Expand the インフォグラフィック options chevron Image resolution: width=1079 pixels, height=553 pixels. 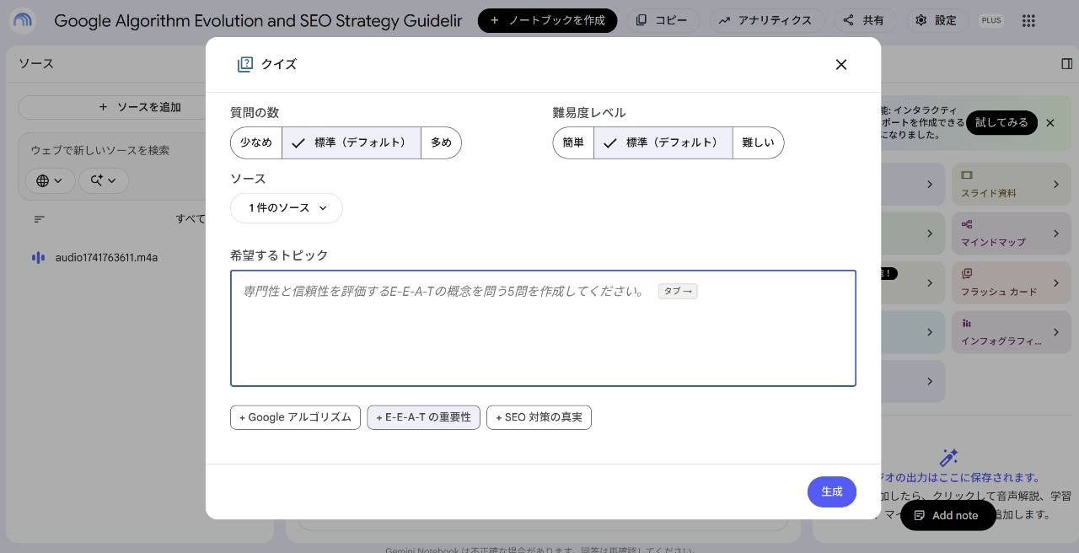tap(1056, 332)
